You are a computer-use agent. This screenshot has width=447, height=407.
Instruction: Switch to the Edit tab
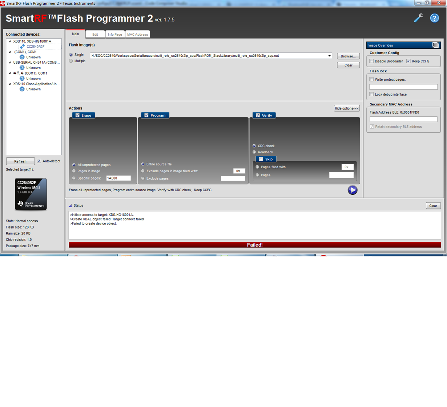tap(95, 35)
